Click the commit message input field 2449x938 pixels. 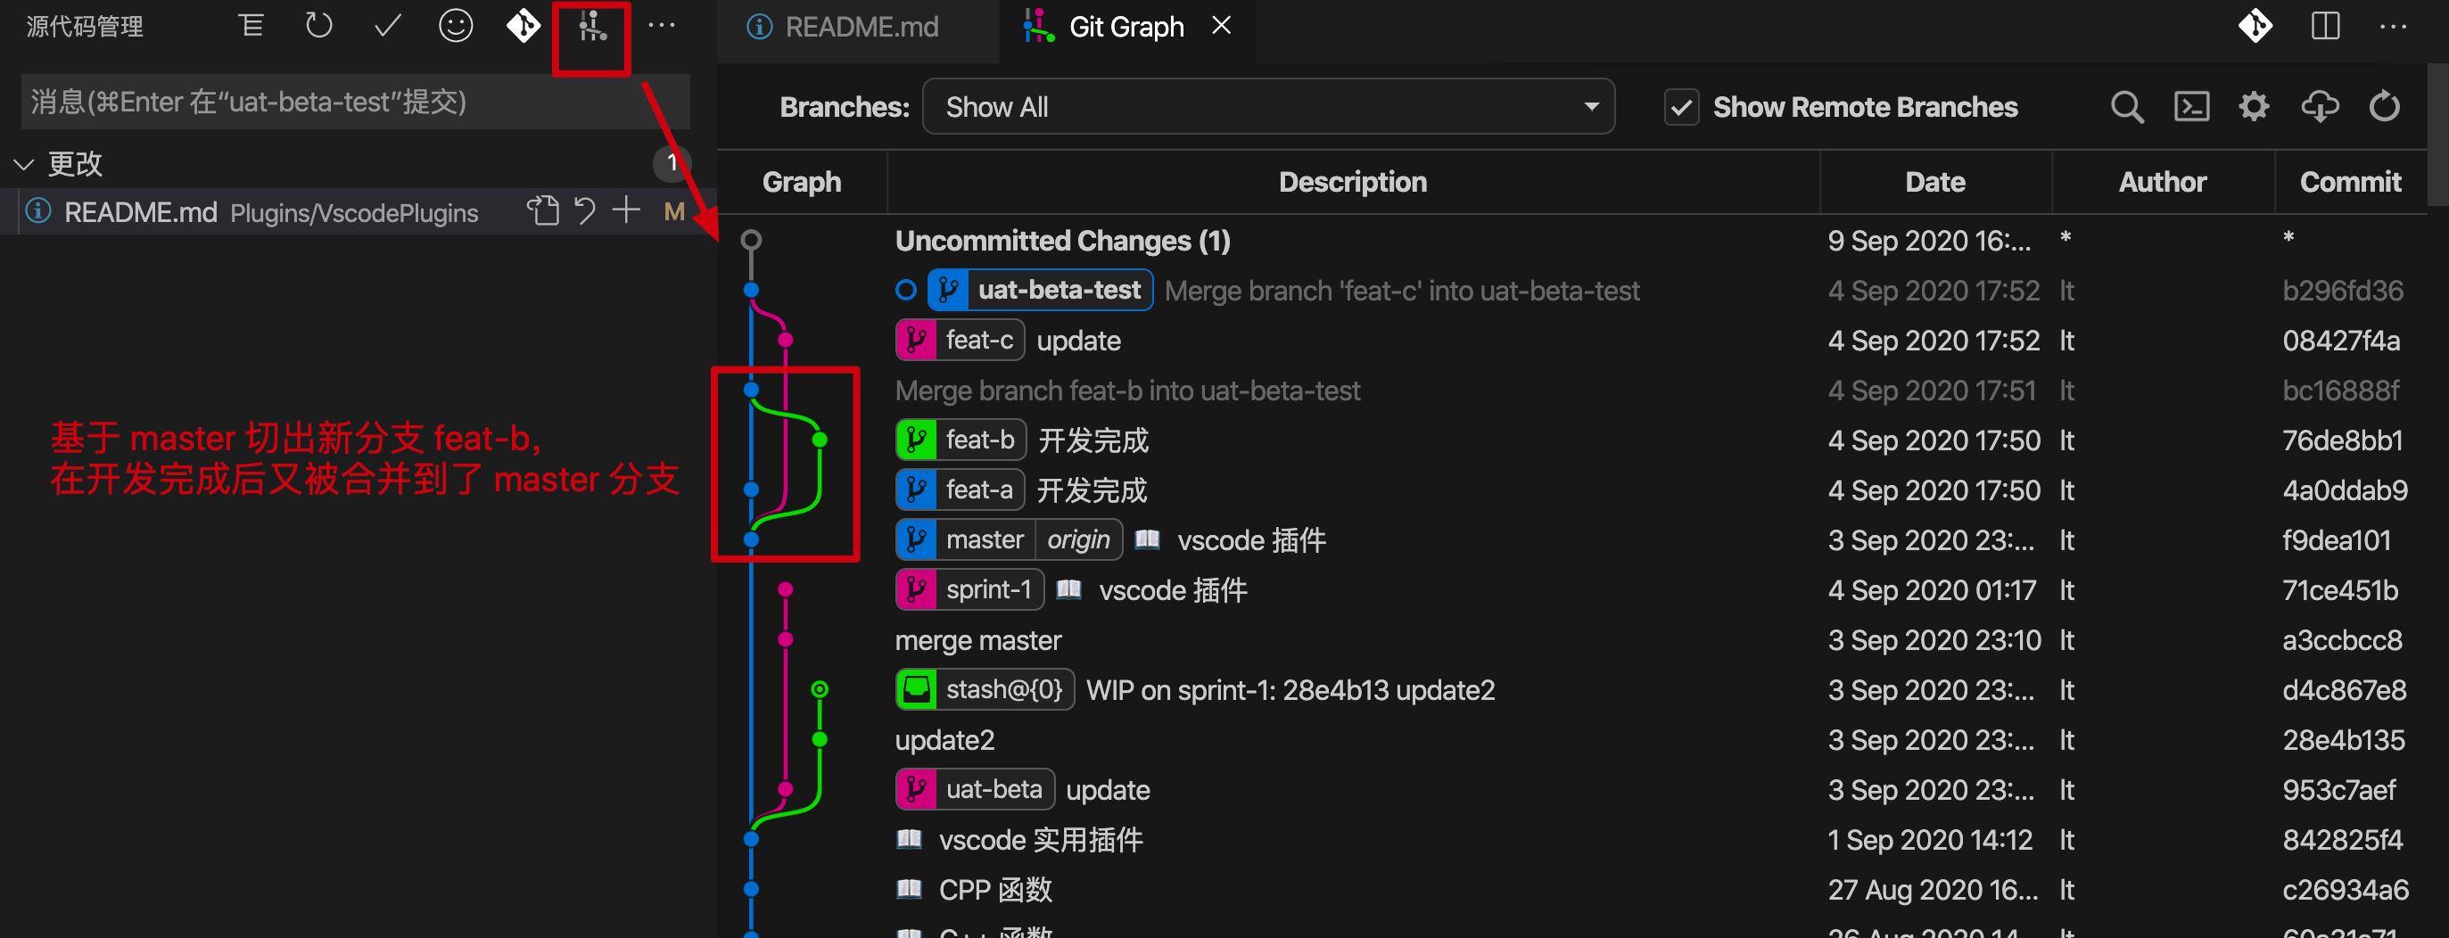[355, 103]
